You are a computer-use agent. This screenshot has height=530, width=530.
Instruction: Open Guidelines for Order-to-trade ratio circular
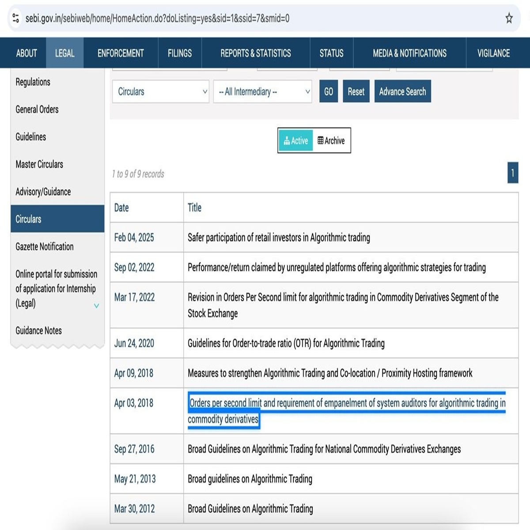tap(286, 343)
